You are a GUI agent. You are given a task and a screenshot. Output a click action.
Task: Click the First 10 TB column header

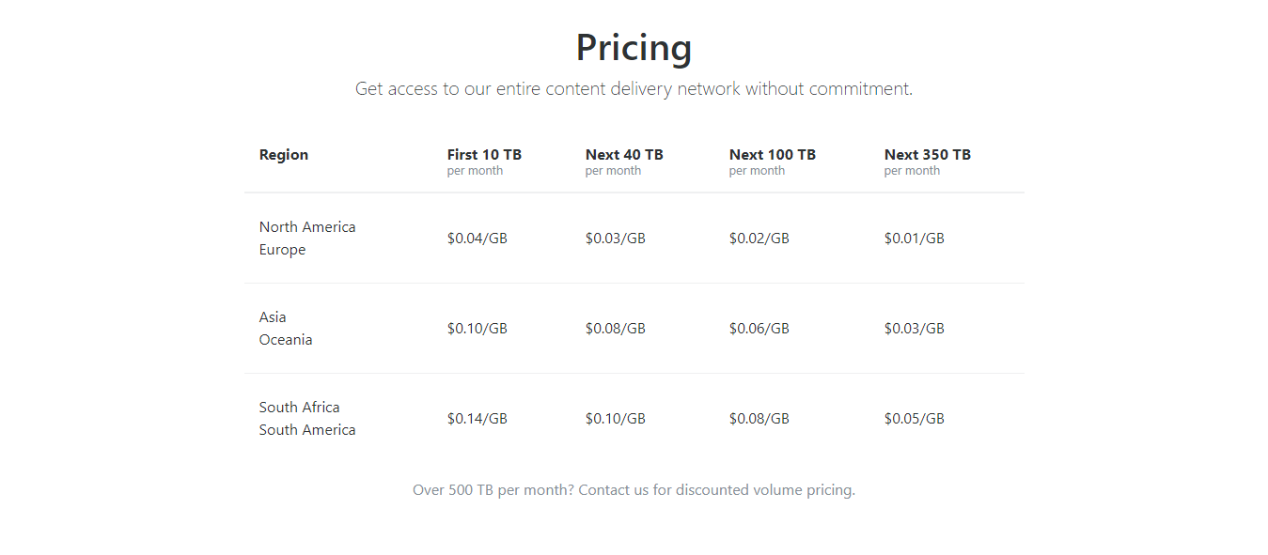(x=484, y=155)
